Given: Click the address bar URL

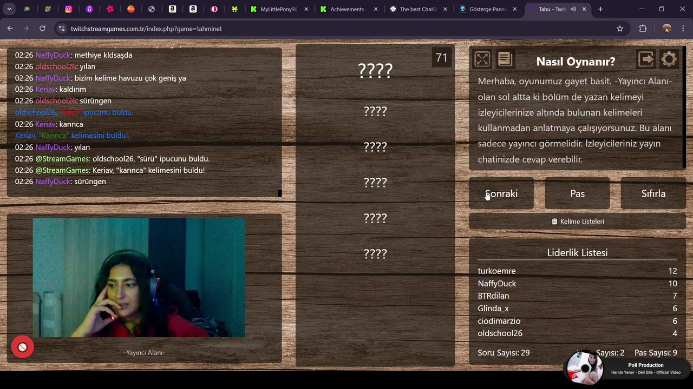Looking at the screenshot, I should click(x=146, y=29).
